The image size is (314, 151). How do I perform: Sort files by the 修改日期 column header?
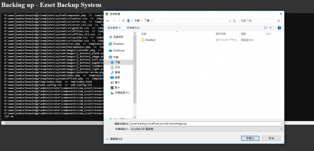(220, 34)
